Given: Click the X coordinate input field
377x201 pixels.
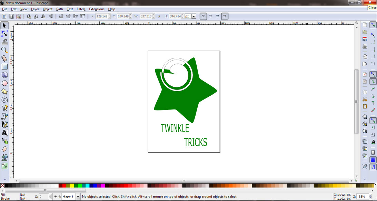Looking at the screenshot, I should (102, 16).
